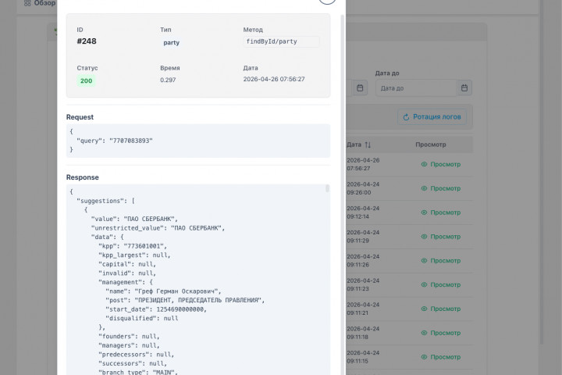View log from 2026-04-26 07:56:27
Image resolution: width=562 pixels, height=375 pixels.
tap(441, 164)
